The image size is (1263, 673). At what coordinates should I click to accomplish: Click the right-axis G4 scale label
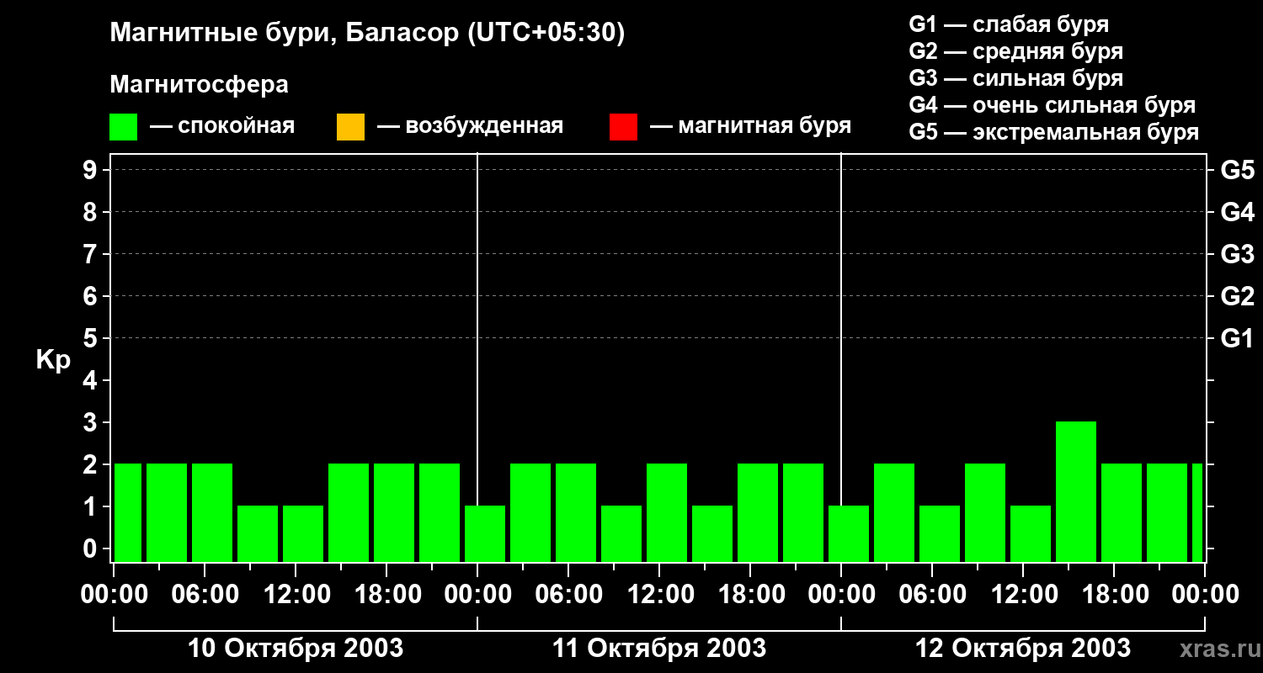pos(1237,212)
